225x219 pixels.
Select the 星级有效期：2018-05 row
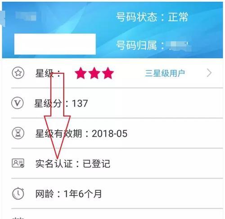117,133
